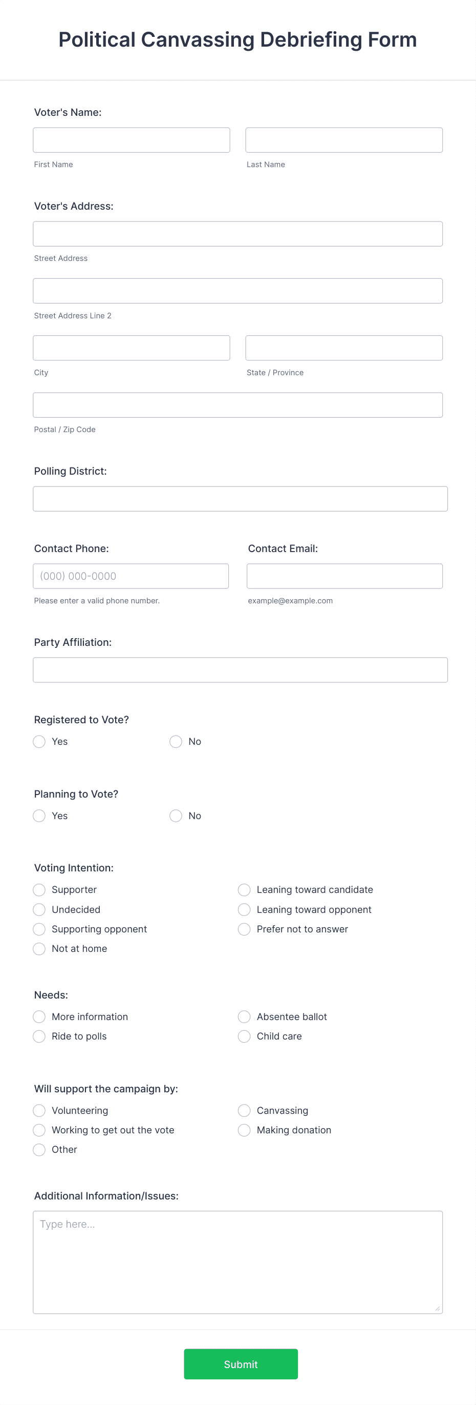Screen dimensions: 476x1405
Task: Click the green Submit button
Action: pos(241,1365)
